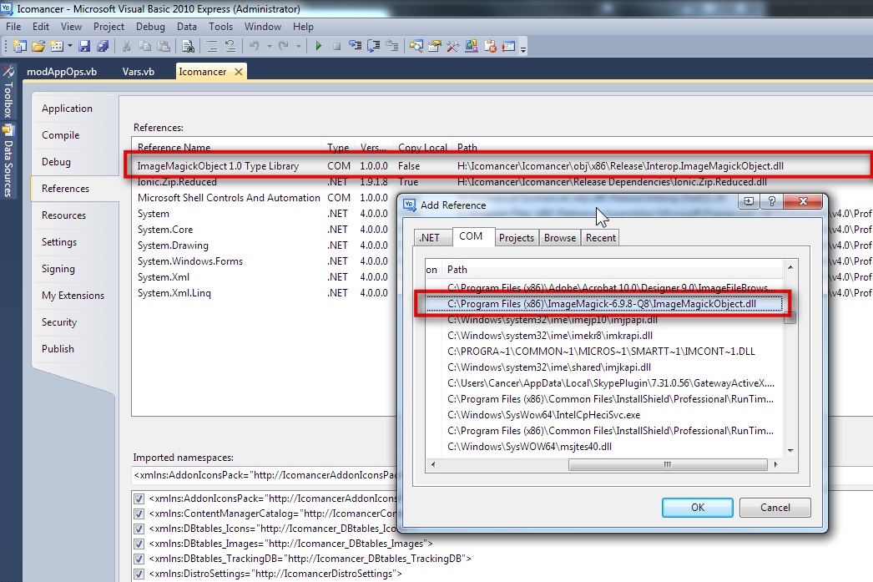Click the Step Out toolbar icon
Screen dimensions: 873x582
(392, 46)
